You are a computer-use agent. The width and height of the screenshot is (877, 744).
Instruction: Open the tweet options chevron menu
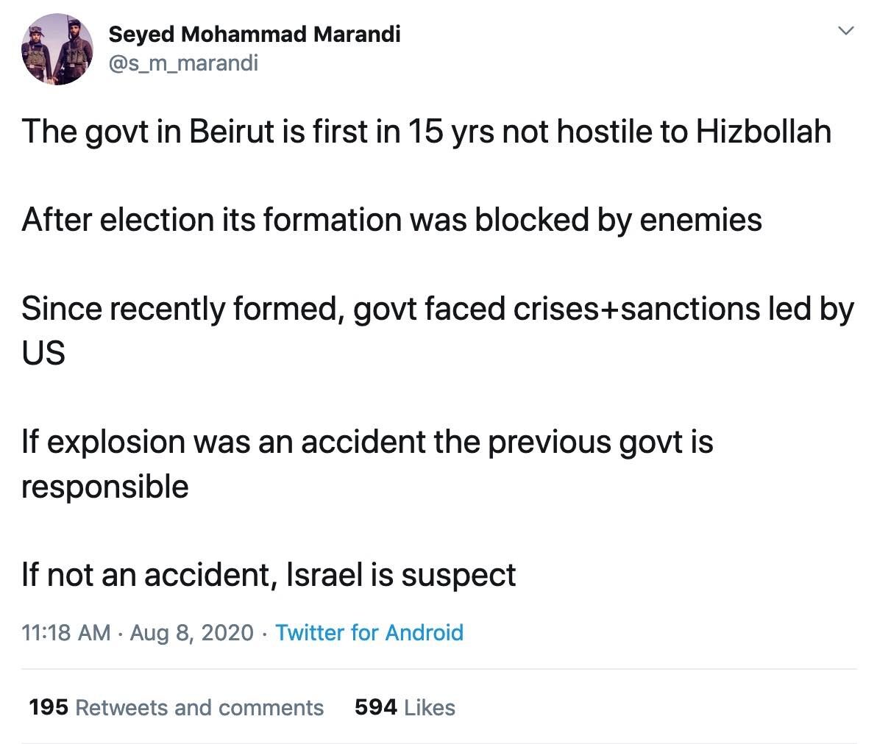tap(846, 30)
